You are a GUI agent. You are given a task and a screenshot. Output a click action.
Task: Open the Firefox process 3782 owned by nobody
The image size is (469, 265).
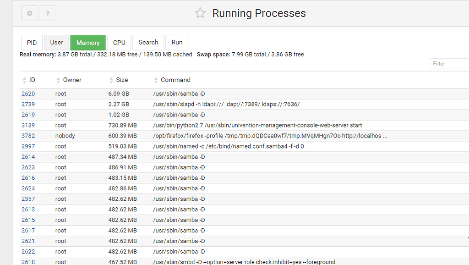(28, 136)
